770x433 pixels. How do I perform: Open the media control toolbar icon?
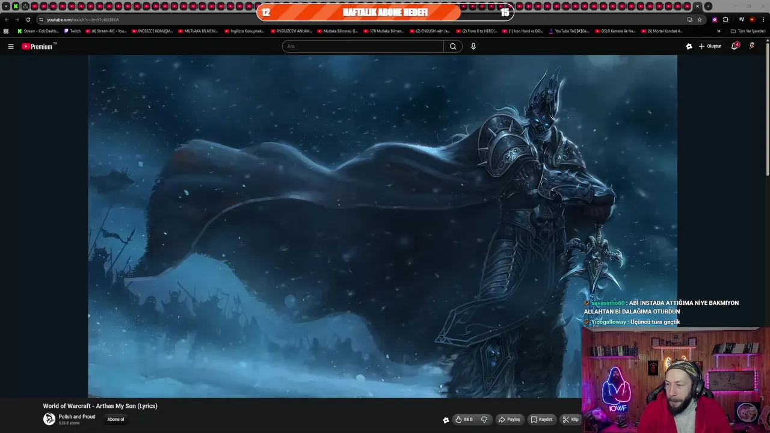(x=742, y=19)
